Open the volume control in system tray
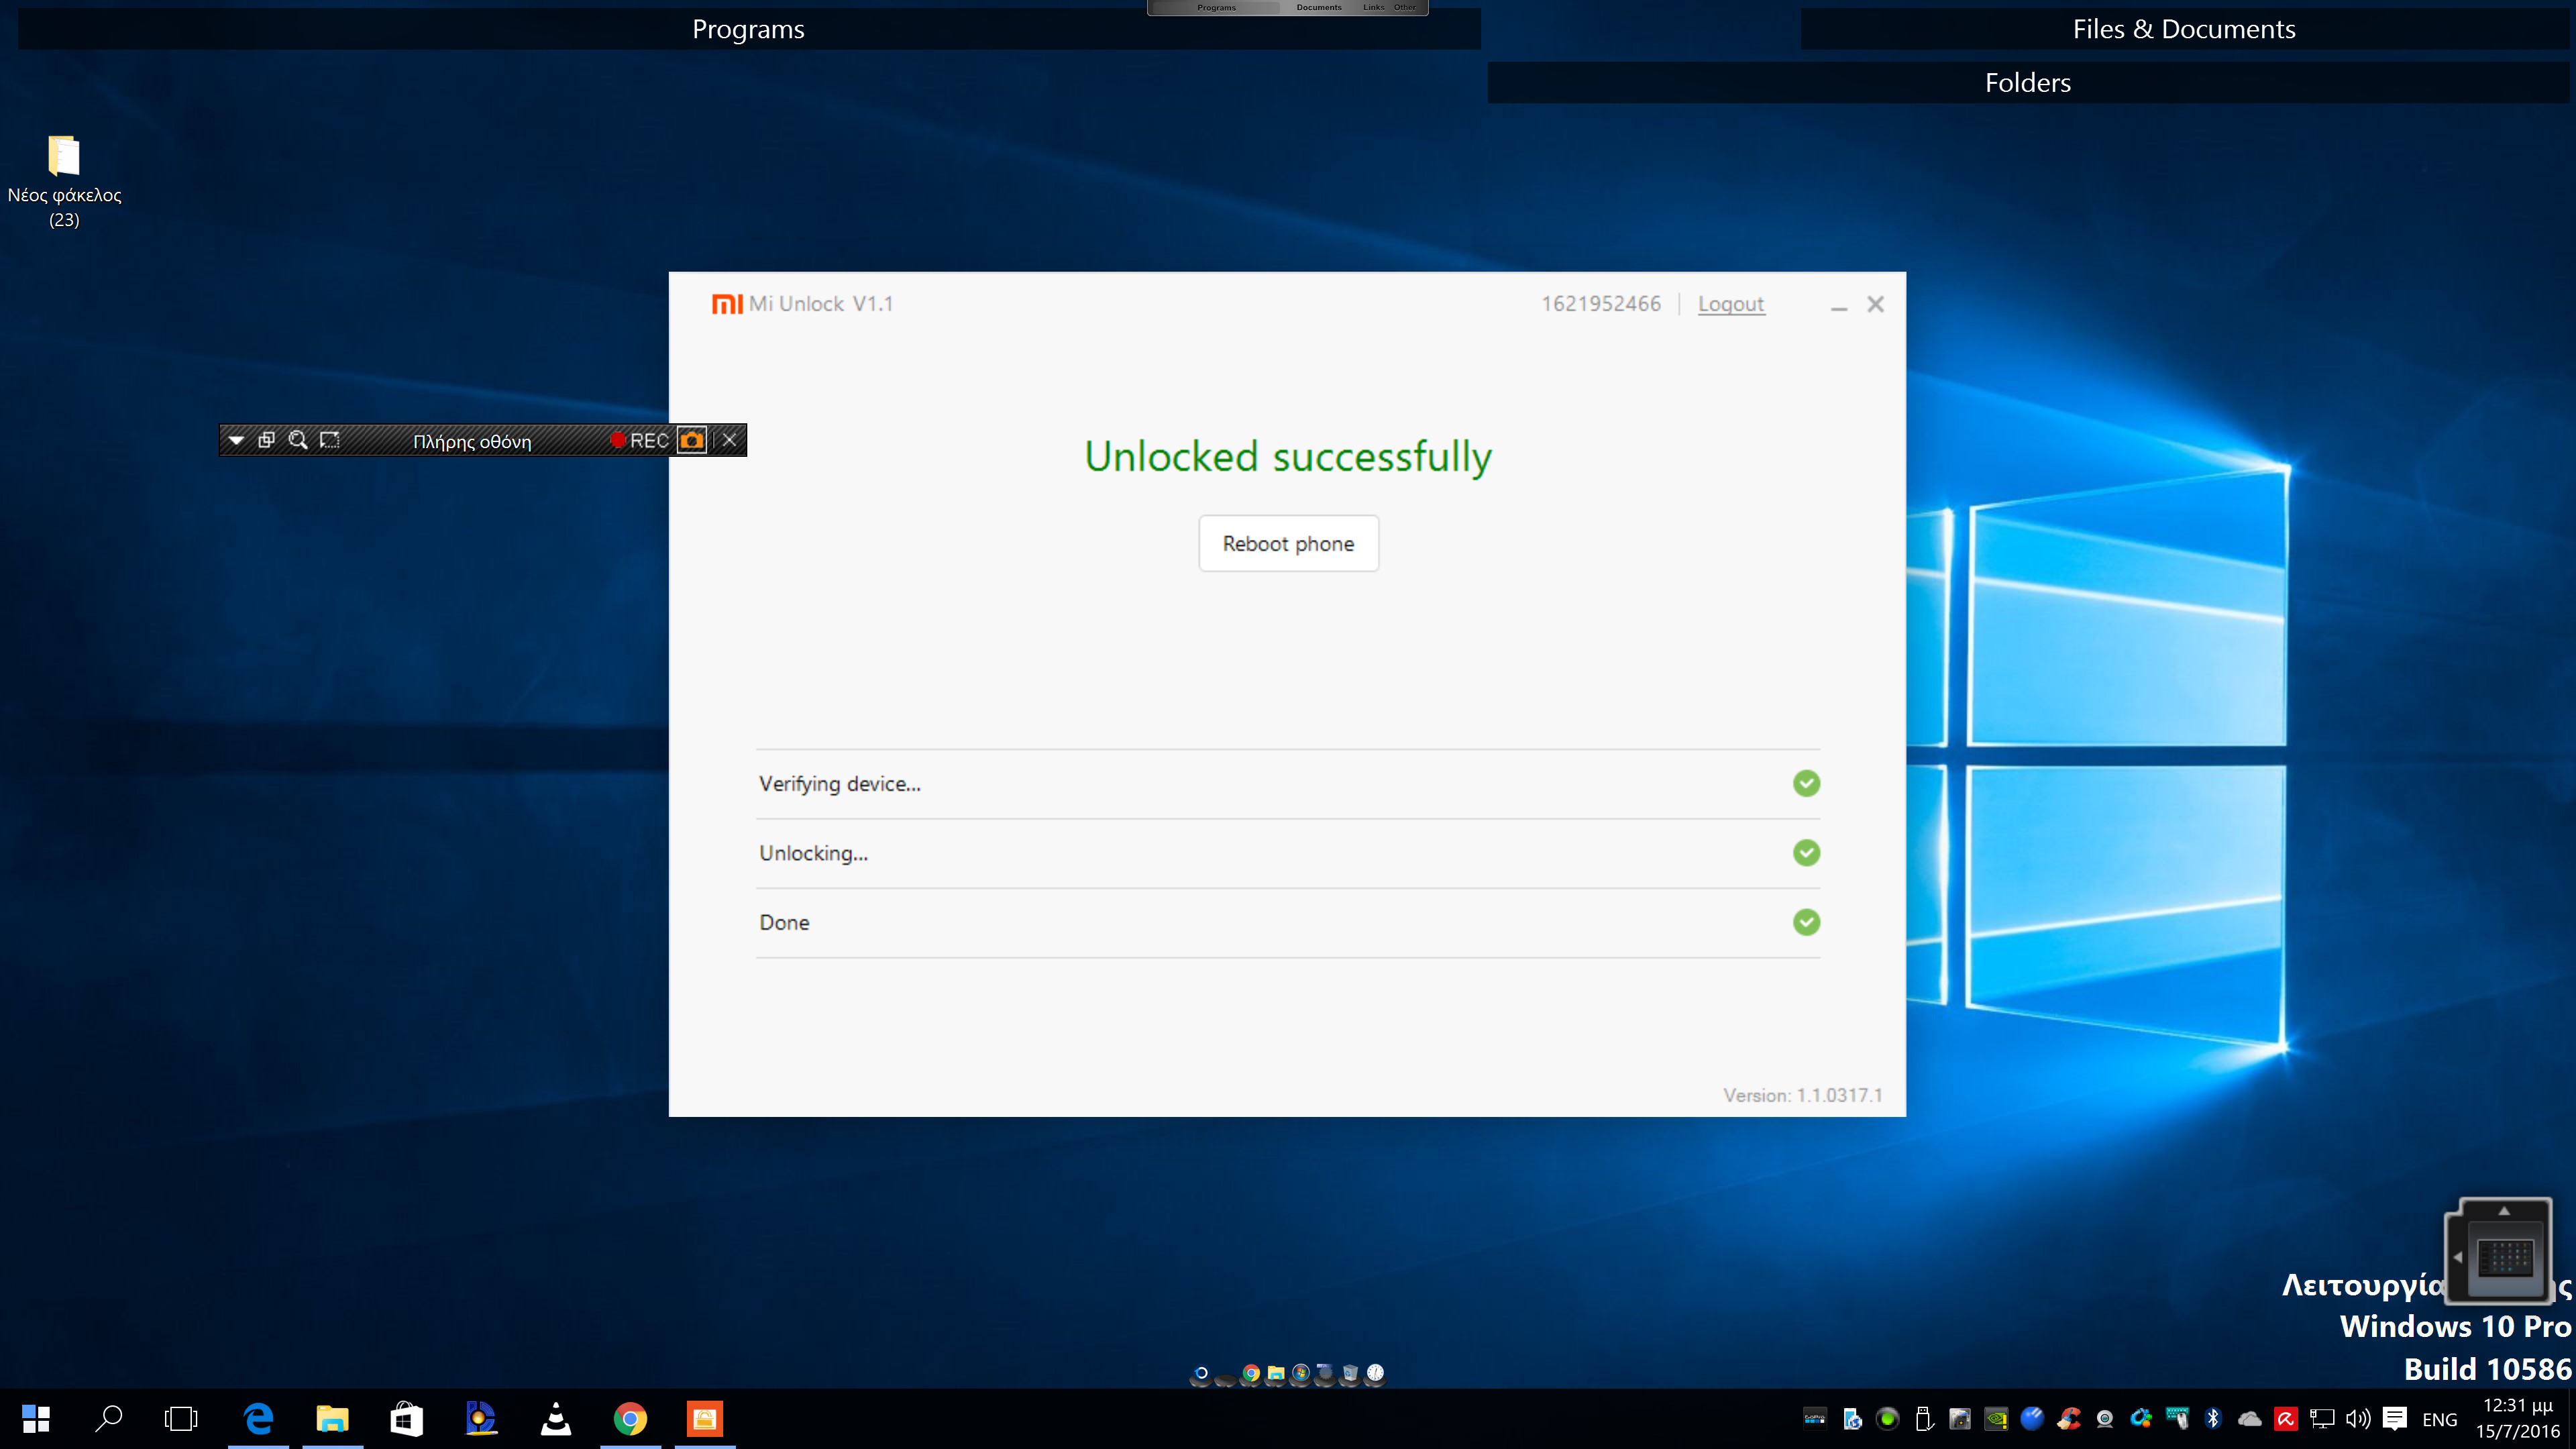2576x1449 pixels. (x=2358, y=1419)
